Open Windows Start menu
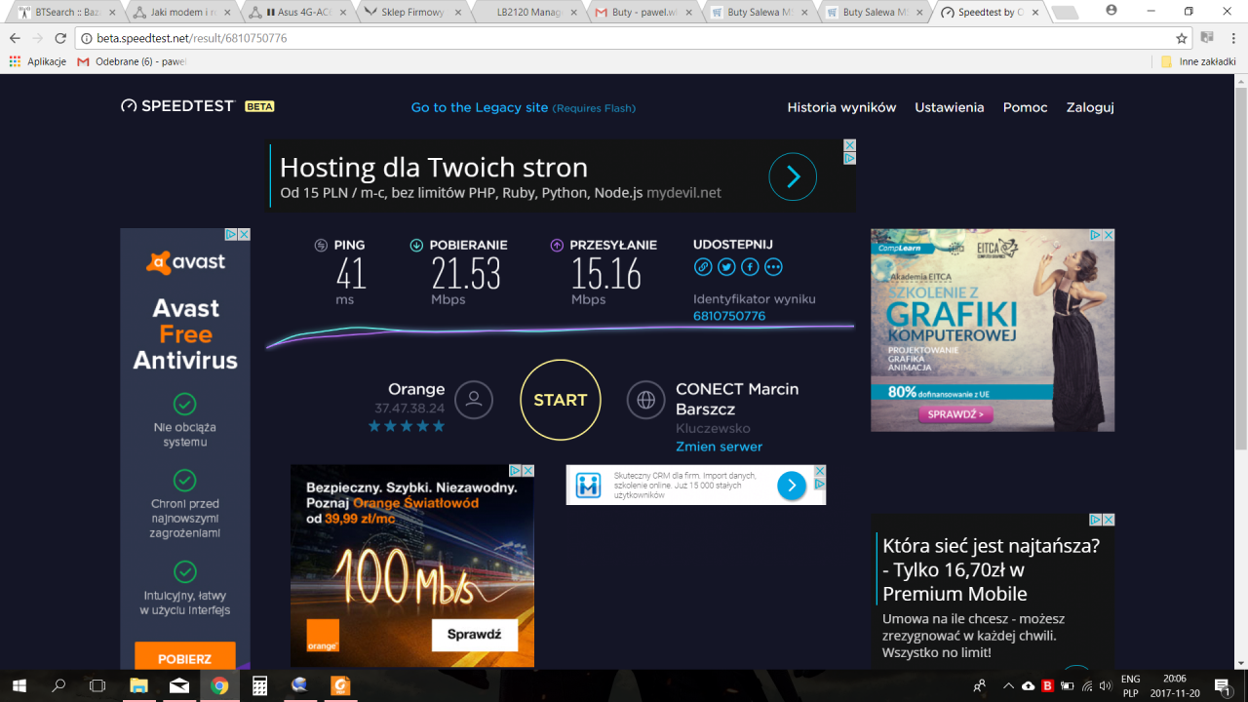The image size is (1248, 702). [19, 685]
